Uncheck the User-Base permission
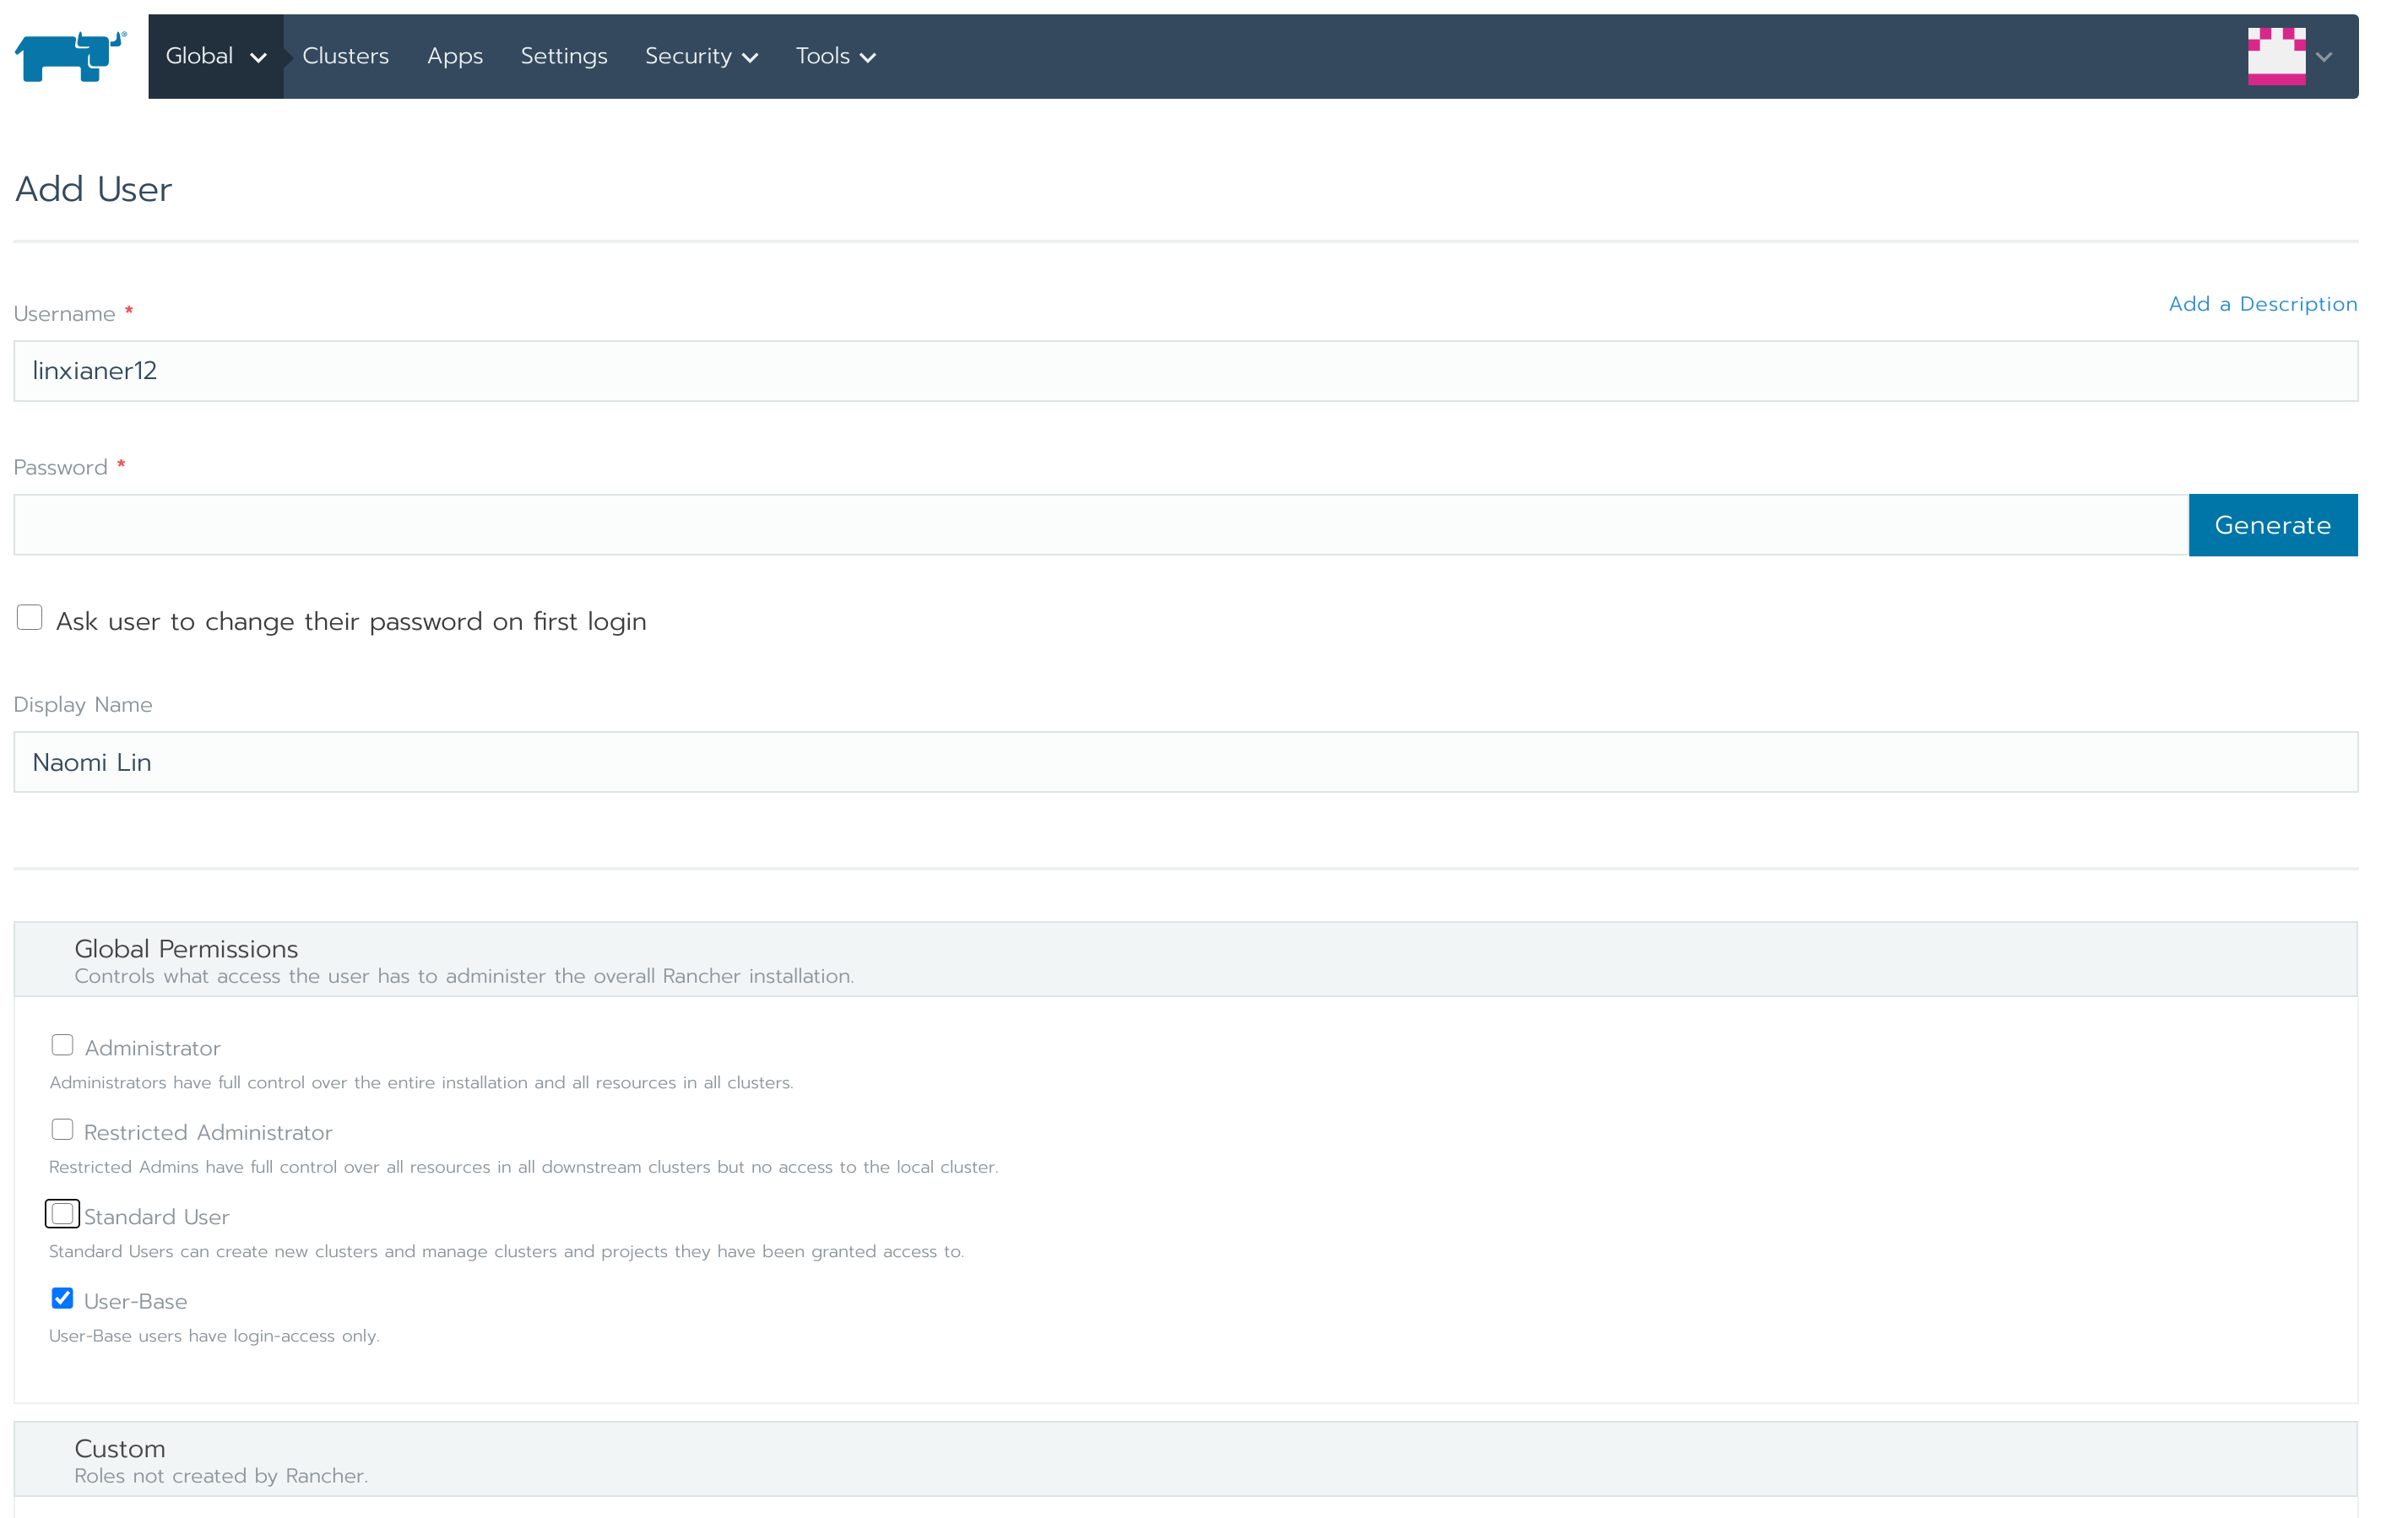Viewport: 2408px width, 1518px height. [x=62, y=1298]
